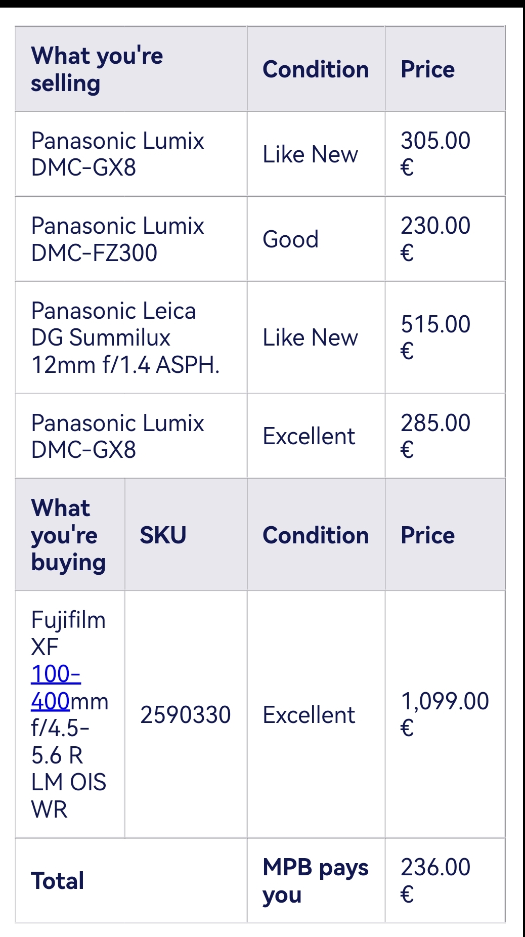Click the 'MPB pays you' cell

[316, 880]
